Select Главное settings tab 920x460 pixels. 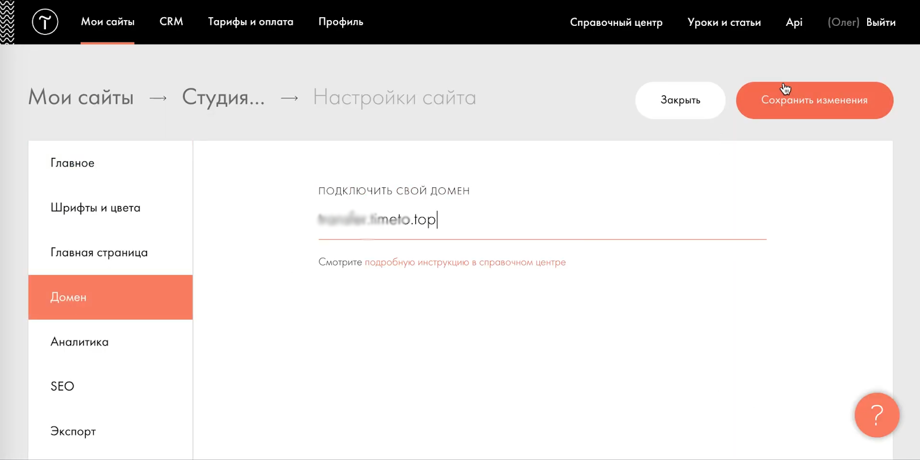(72, 163)
